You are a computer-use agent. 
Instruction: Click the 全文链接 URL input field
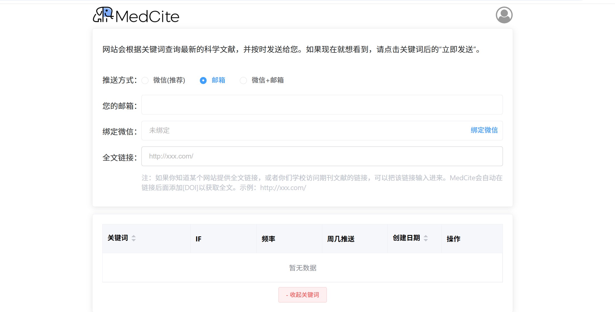(321, 156)
